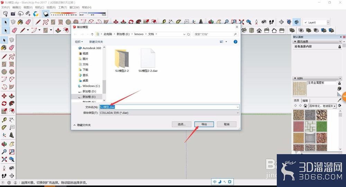The image size is (346, 187).
Task: Select the Push/Pull tool in left toolbar
Action: click(12, 96)
